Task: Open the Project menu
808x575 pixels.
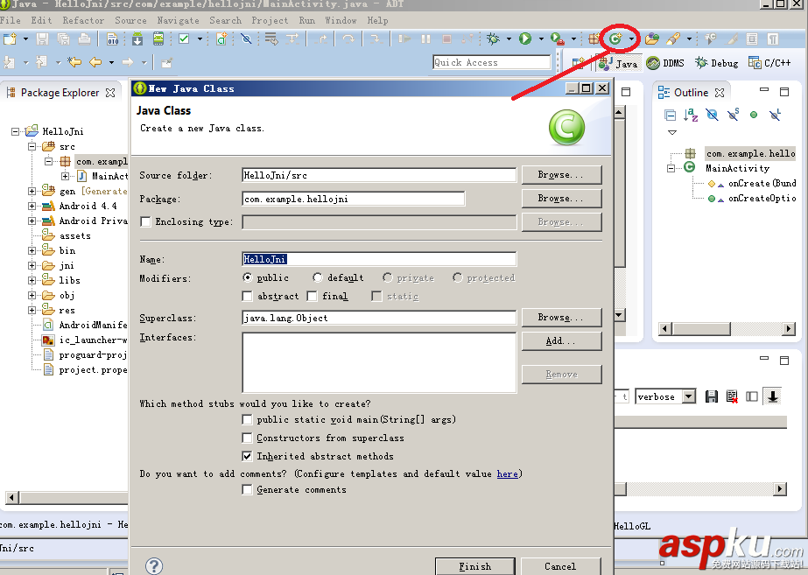Action: [x=270, y=21]
